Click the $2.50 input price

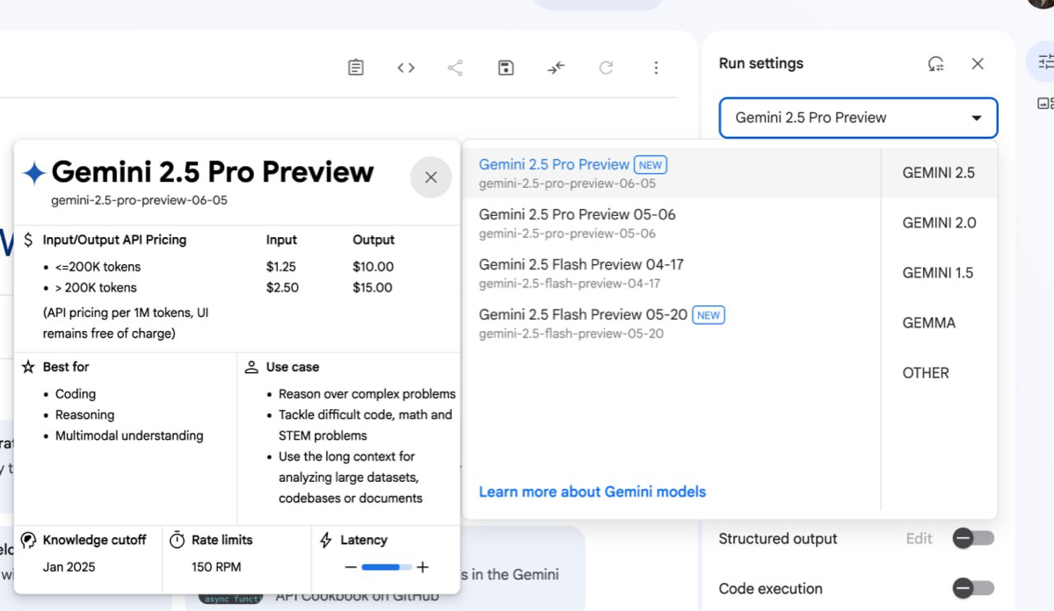pyautogui.click(x=282, y=287)
